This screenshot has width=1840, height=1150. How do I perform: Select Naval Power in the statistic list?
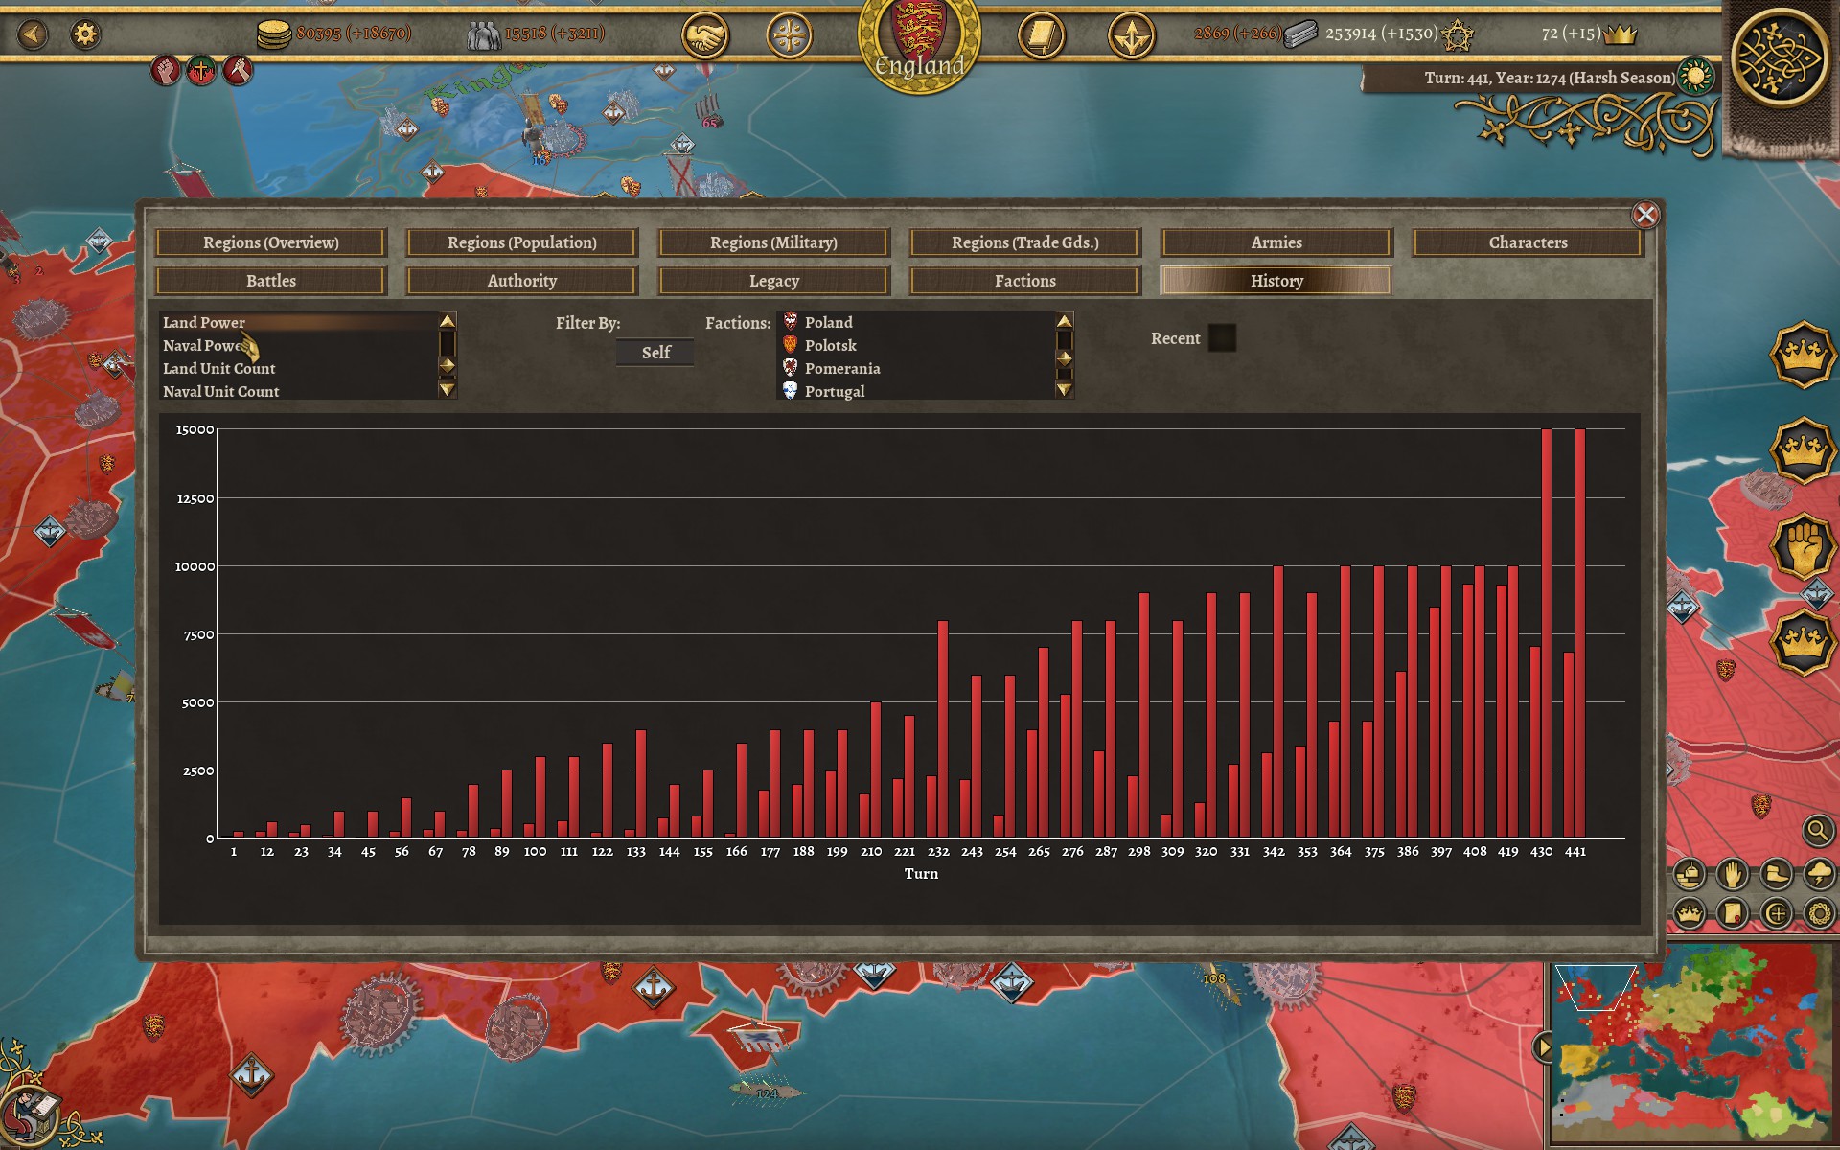(x=298, y=346)
